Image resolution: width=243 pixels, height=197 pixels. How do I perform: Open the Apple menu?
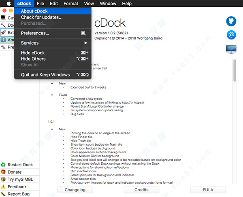9,3
